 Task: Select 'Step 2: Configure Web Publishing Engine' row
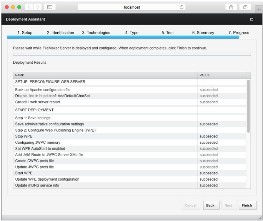129,130
